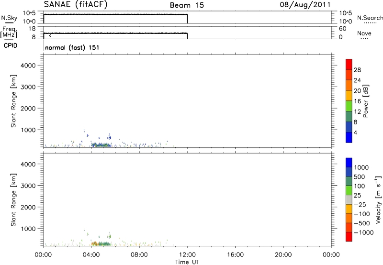Image resolution: width=383 pixels, height=265 pixels.
Task: Click the Slant Range label of the power panel
Action: [13, 101]
